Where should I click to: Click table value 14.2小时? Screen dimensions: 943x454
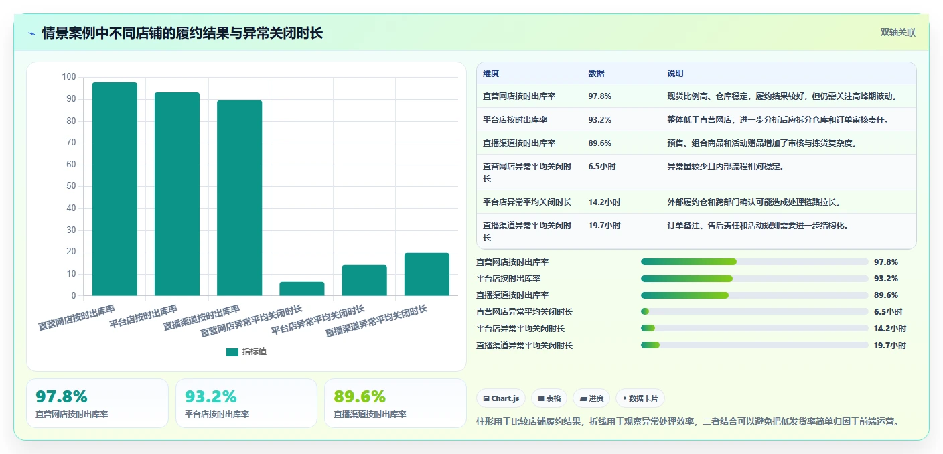[605, 202]
